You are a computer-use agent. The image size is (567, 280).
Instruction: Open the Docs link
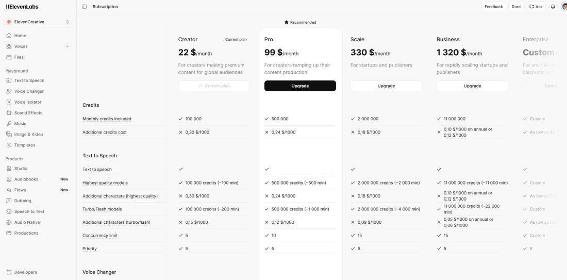click(516, 7)
